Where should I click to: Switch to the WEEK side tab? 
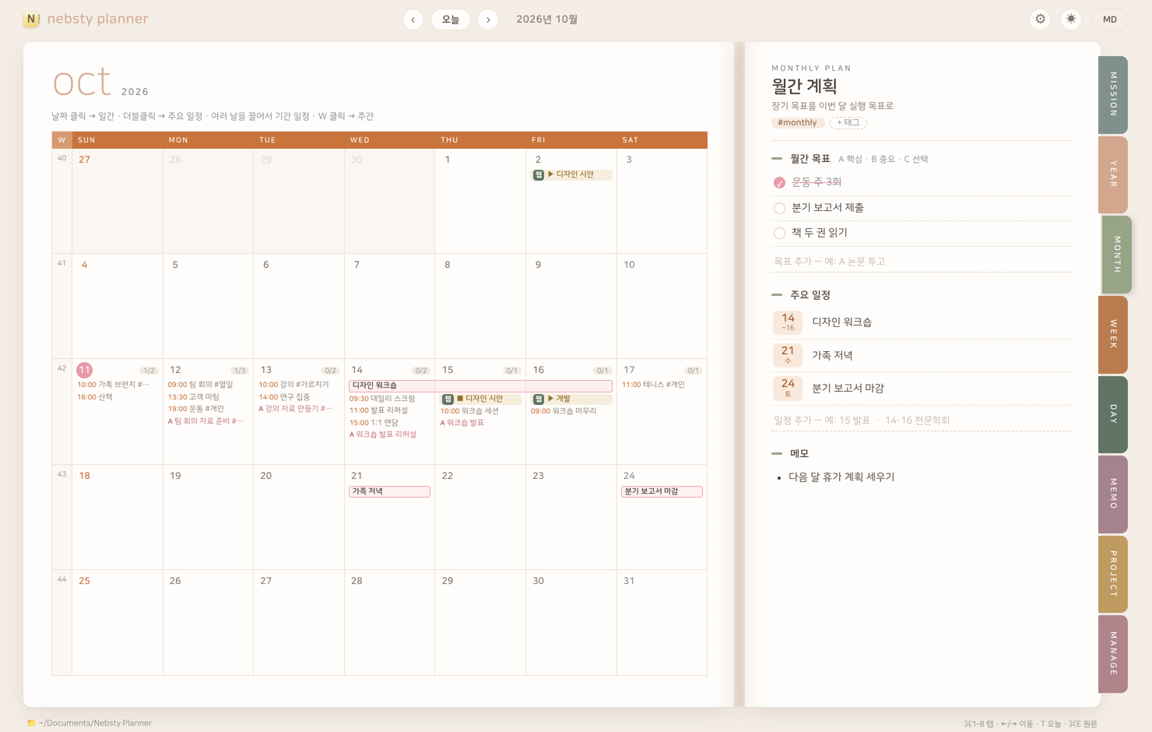1113,334
